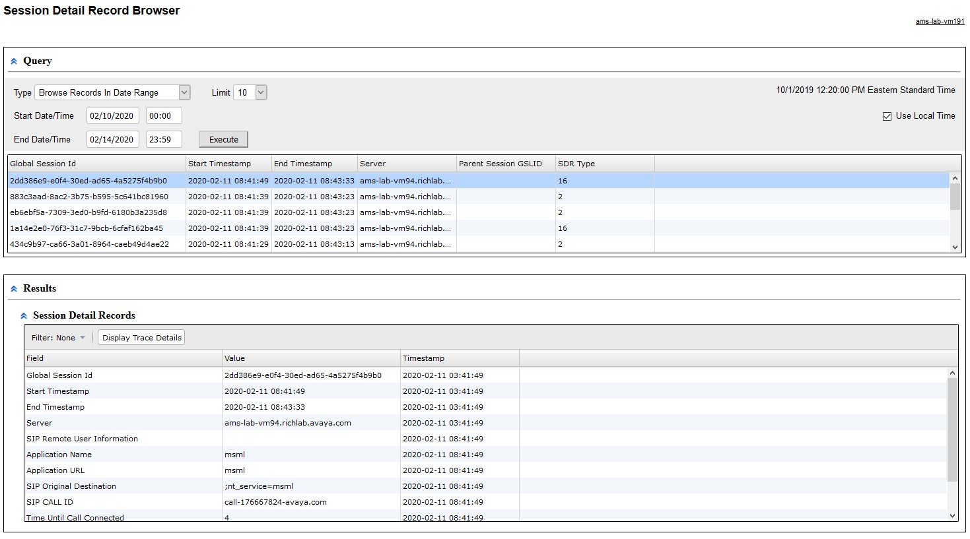Select session row 1a14e2e0-76f3-31c7-9bcb-6cfaf162ba45
970x539 pixels.
(479, 228)
